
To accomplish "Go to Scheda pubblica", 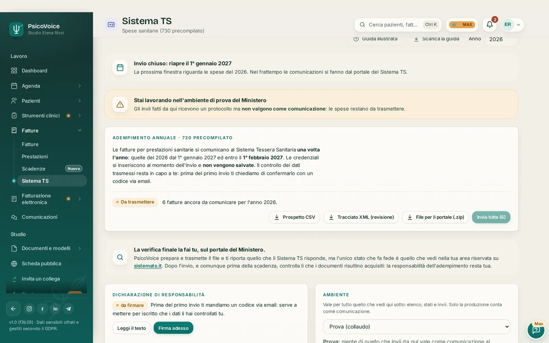I will click(x=46, y=264).
